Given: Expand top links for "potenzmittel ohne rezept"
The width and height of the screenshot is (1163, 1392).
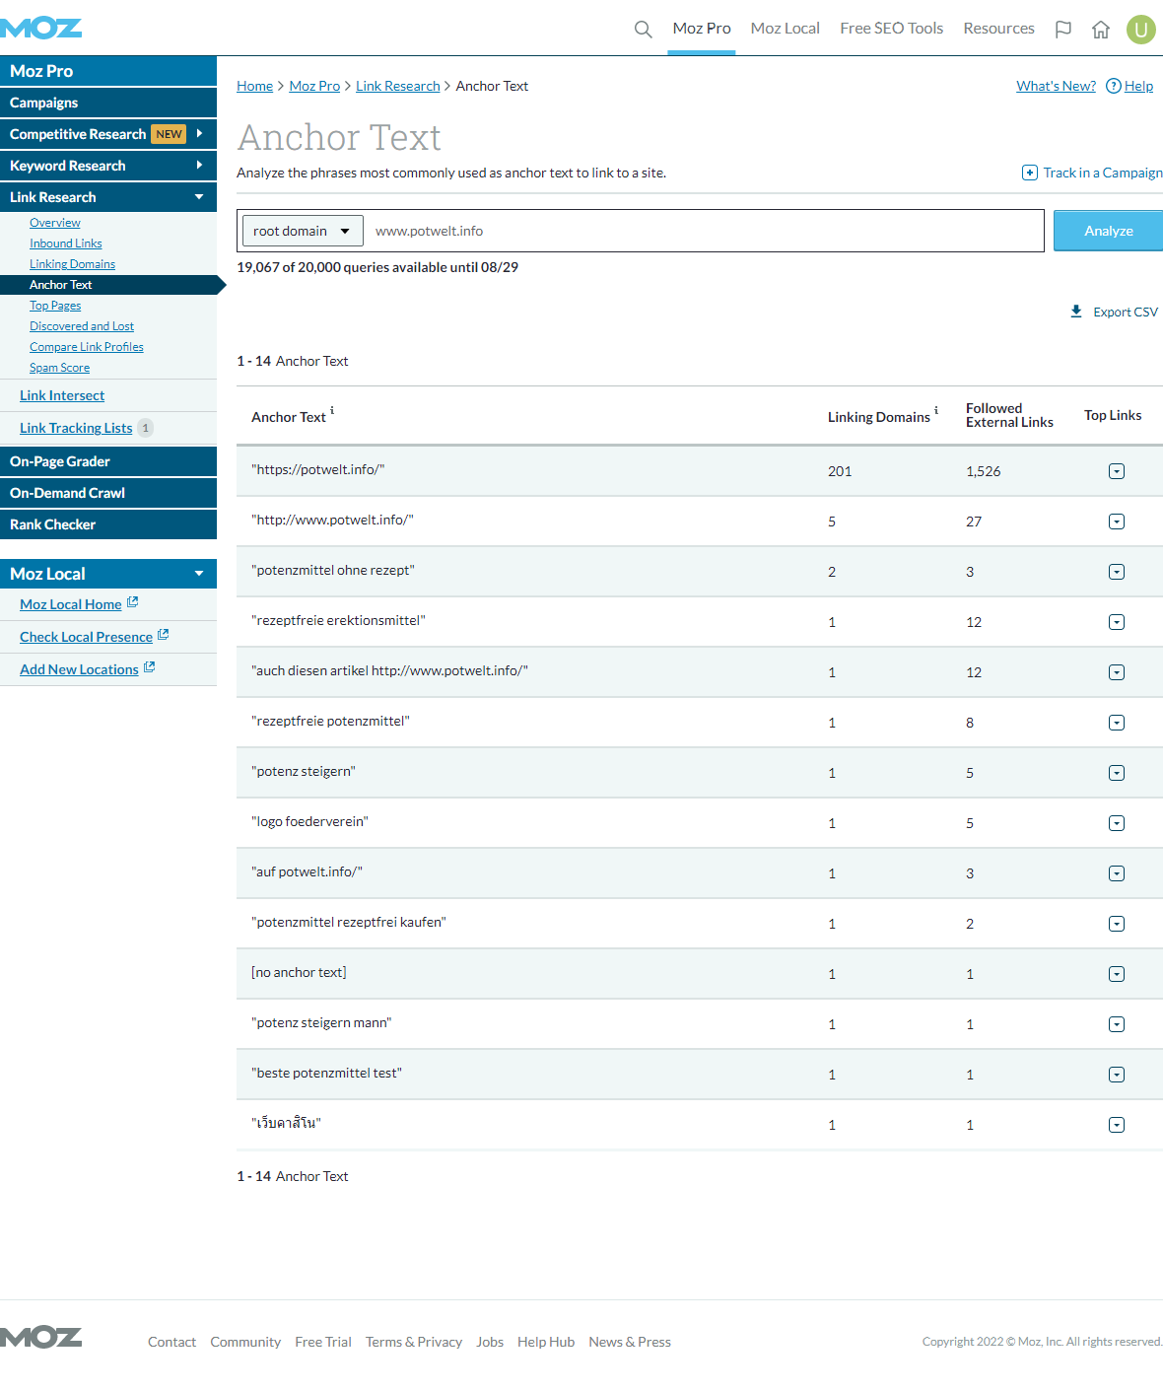Looking at the screenshot, I should click(x=1116, y=572).
